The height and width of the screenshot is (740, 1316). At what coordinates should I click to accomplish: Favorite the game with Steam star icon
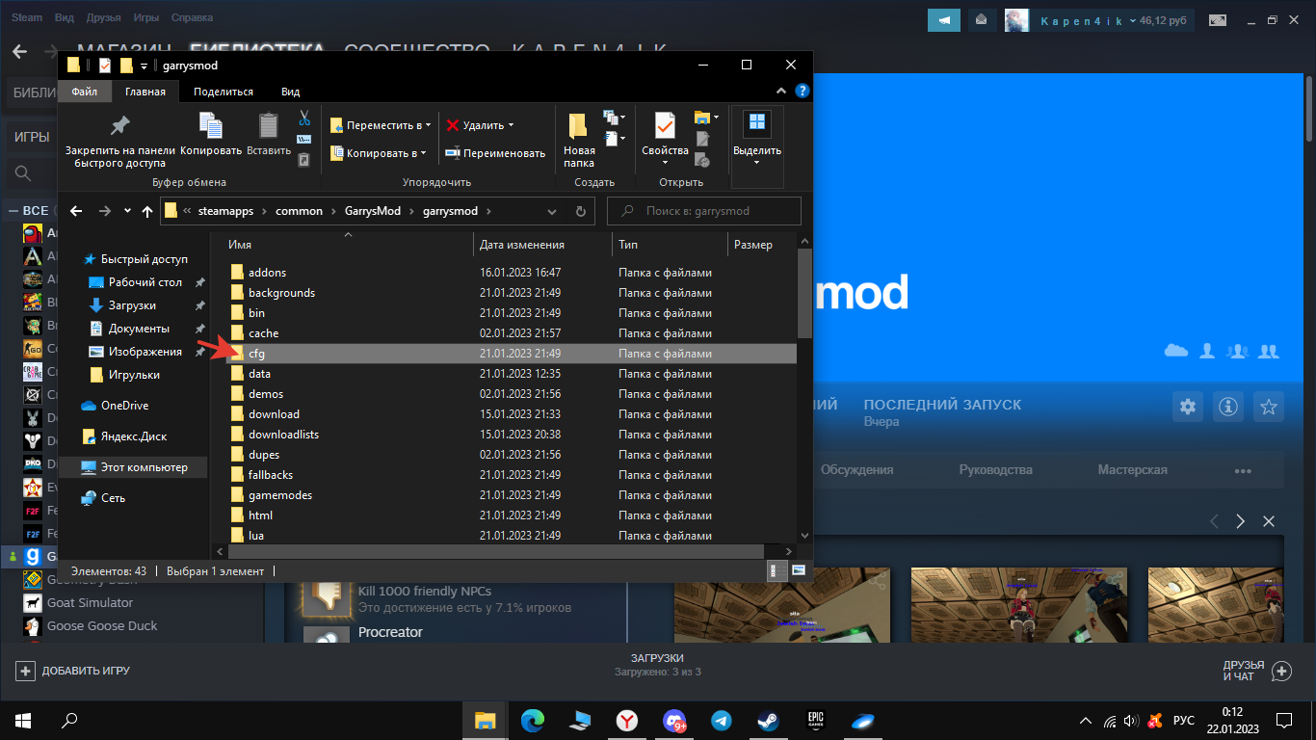click(x=1270, y=406)
